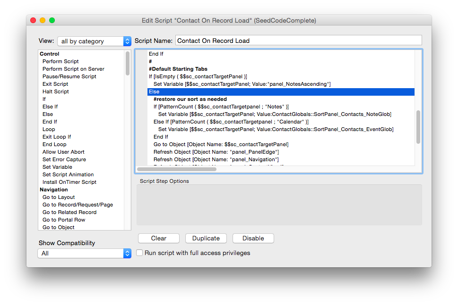Pick Allow User Abort from the list
This screenshot has width=458, height=305.
tap(64, 152)
